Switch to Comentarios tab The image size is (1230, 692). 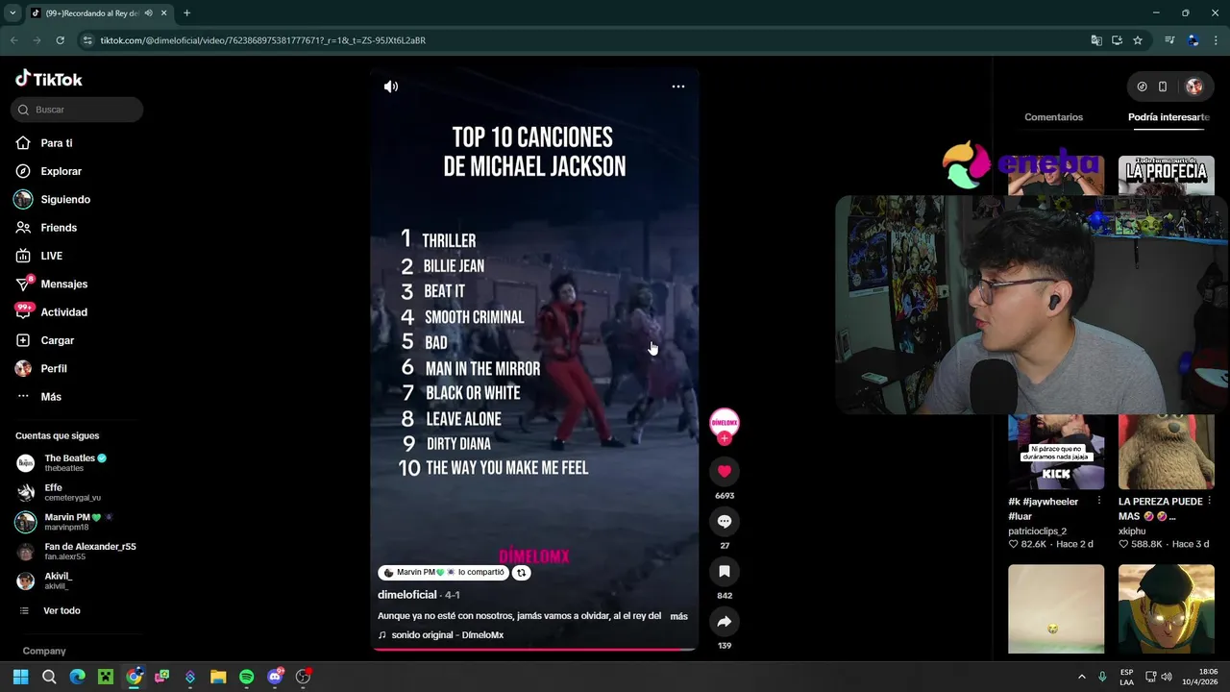click(x=1053, y=117)
